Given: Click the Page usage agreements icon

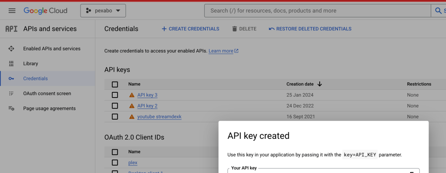Looking at the screenshot, I should pos(11,108).
